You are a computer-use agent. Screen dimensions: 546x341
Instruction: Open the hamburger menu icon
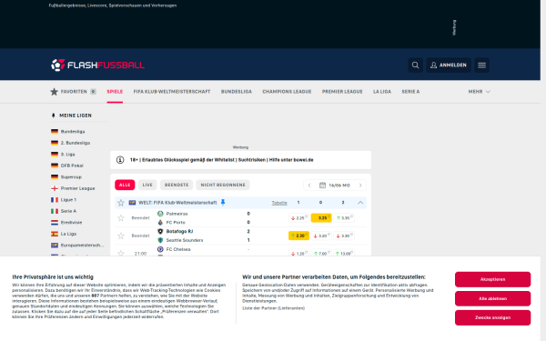pyautogui.click(x=481, y=65)
